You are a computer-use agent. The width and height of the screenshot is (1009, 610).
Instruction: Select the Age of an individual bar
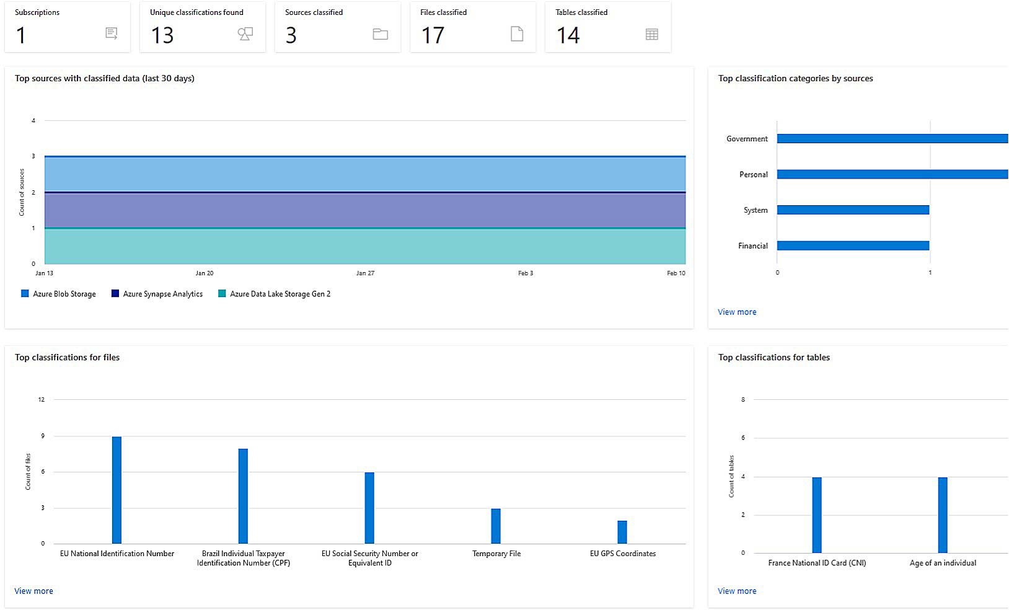(943, 515)
